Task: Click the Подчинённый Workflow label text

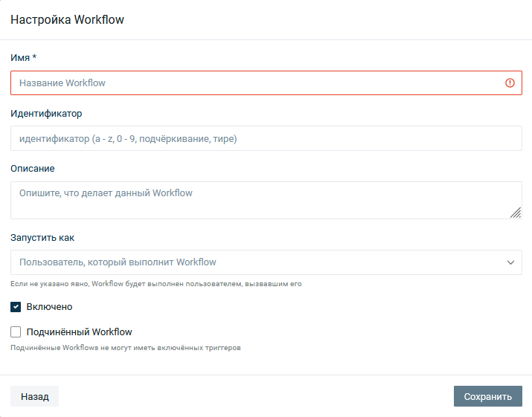Action: tap(80, 332)
